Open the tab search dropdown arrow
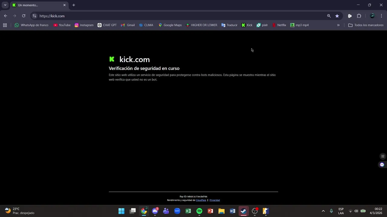This screenshot has width=387, height=217. [x=5, y=5]
